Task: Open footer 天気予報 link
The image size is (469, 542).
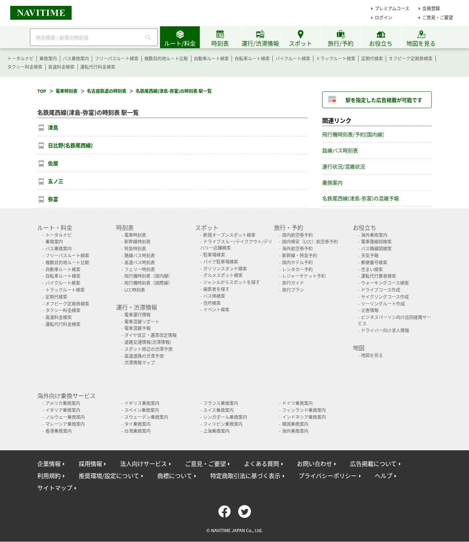Action: [x=370, y=255]
